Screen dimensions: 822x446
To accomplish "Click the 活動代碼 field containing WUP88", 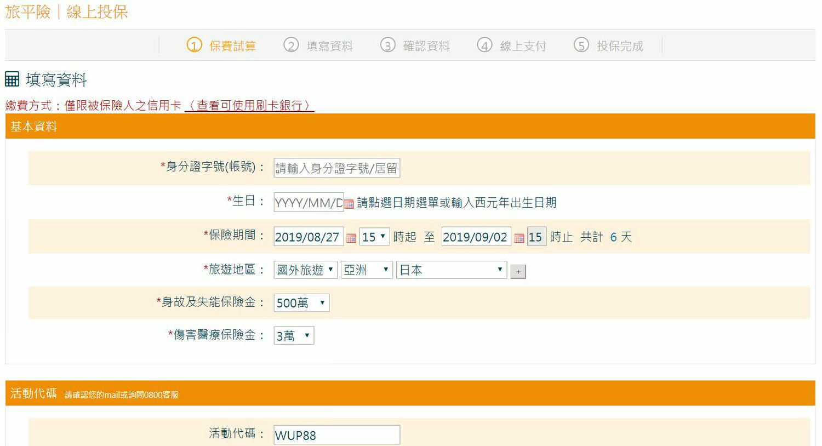I will 336,435.
